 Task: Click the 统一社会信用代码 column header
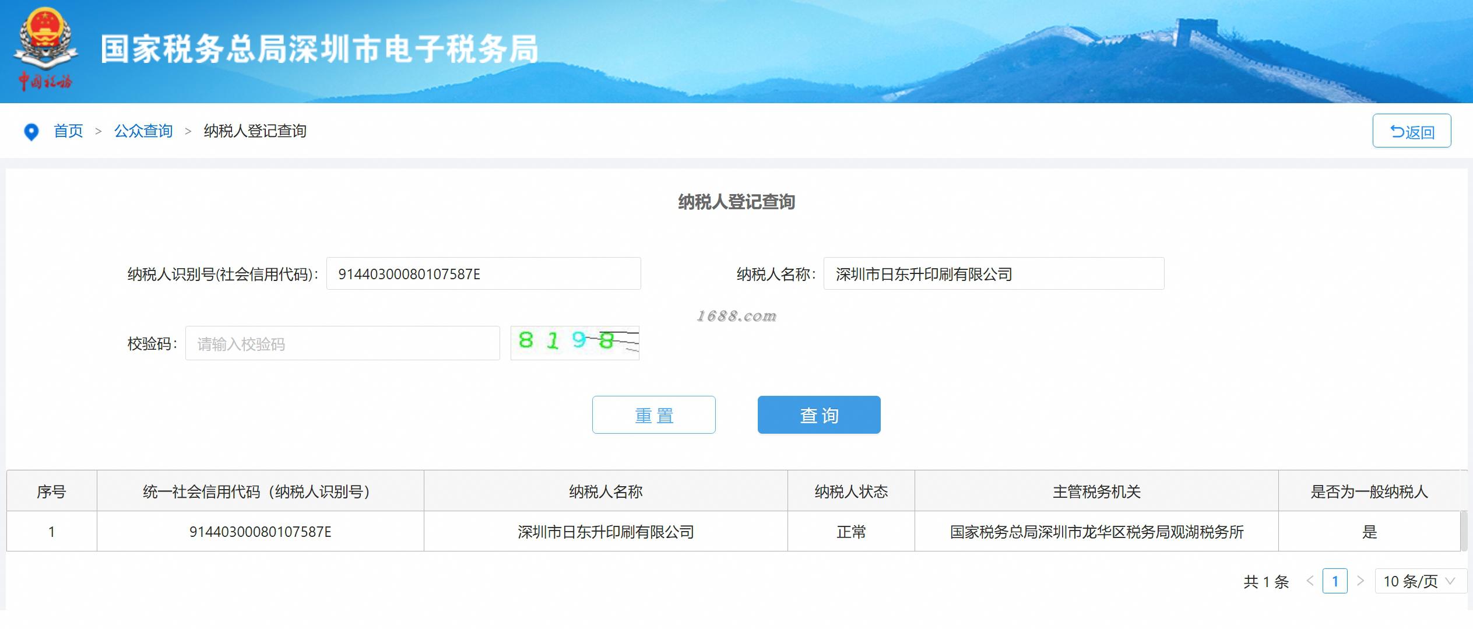260,491
